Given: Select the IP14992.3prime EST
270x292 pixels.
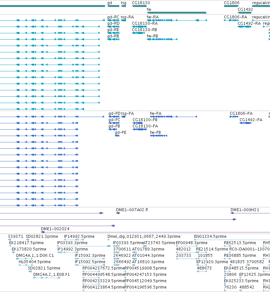Looking at the screenshot, I should click(68, 252).
